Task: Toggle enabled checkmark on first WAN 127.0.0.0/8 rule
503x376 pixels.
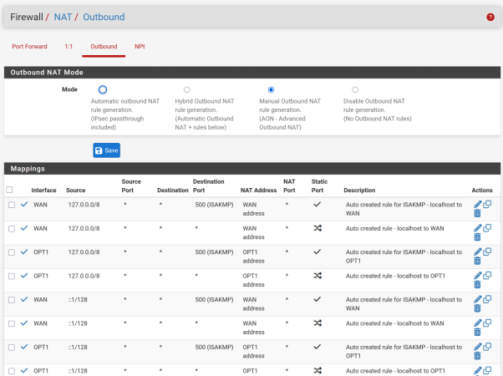Action: tap(24, 205)
